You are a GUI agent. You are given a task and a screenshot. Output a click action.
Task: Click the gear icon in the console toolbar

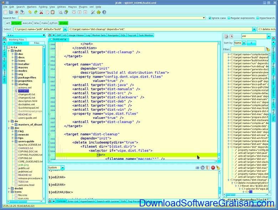pos(202,168)
